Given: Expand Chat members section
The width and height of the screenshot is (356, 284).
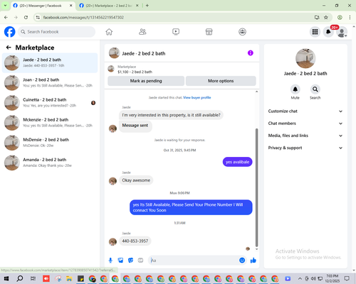Looking at the screenshot, I should click(305, 124).
